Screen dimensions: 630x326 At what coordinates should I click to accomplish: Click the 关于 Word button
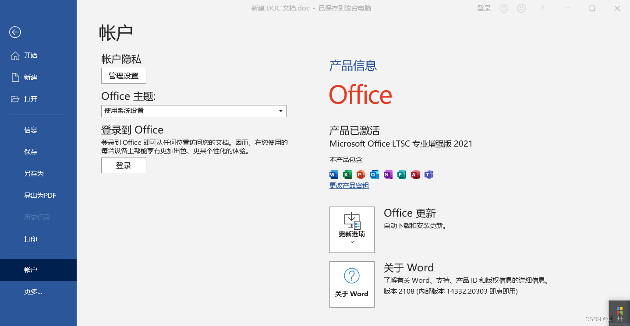(352, 284)
